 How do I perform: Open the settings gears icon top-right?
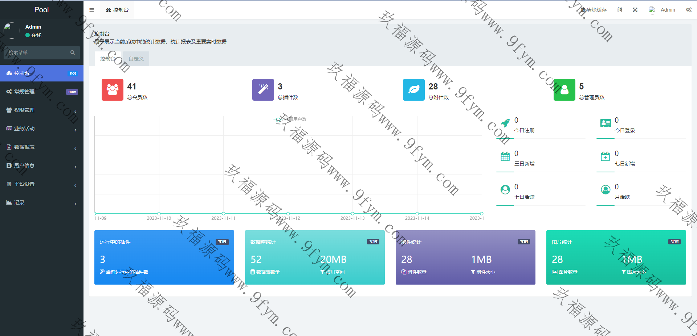coord(689,10)
